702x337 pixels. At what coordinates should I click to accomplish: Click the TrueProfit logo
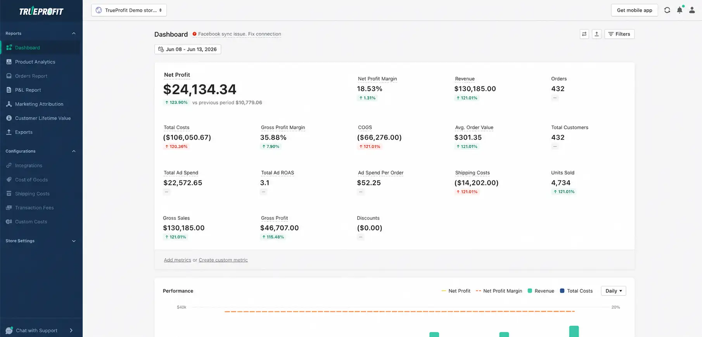click(x=41, y=11)
